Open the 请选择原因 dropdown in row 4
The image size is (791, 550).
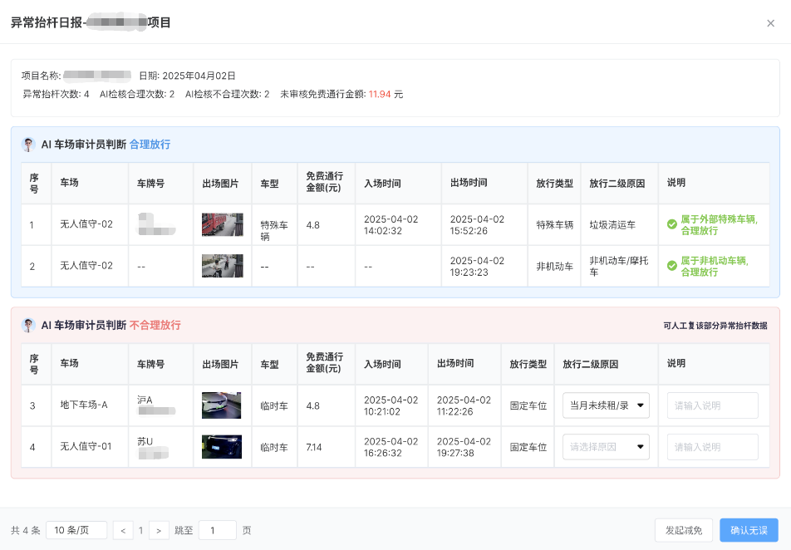pos(606,447)
